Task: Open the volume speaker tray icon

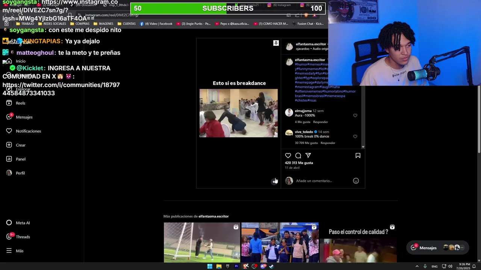Action: click(450, 266)
